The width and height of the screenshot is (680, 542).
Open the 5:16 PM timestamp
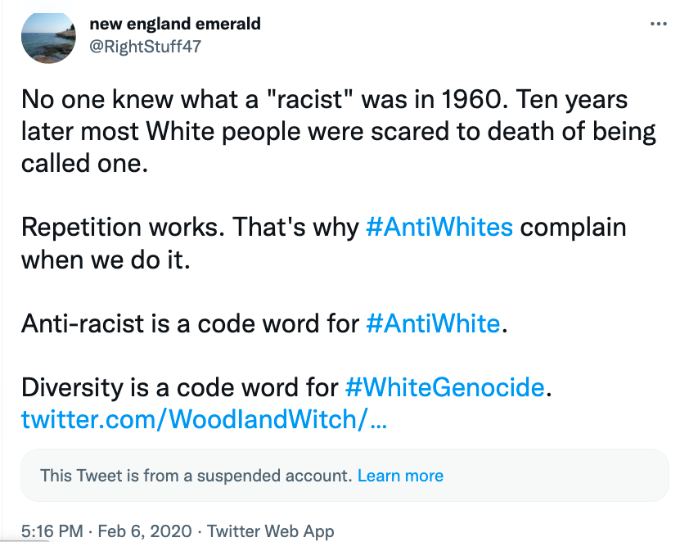point(52,531)
